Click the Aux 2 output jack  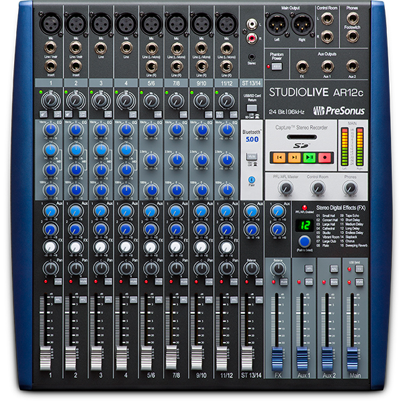353,66
